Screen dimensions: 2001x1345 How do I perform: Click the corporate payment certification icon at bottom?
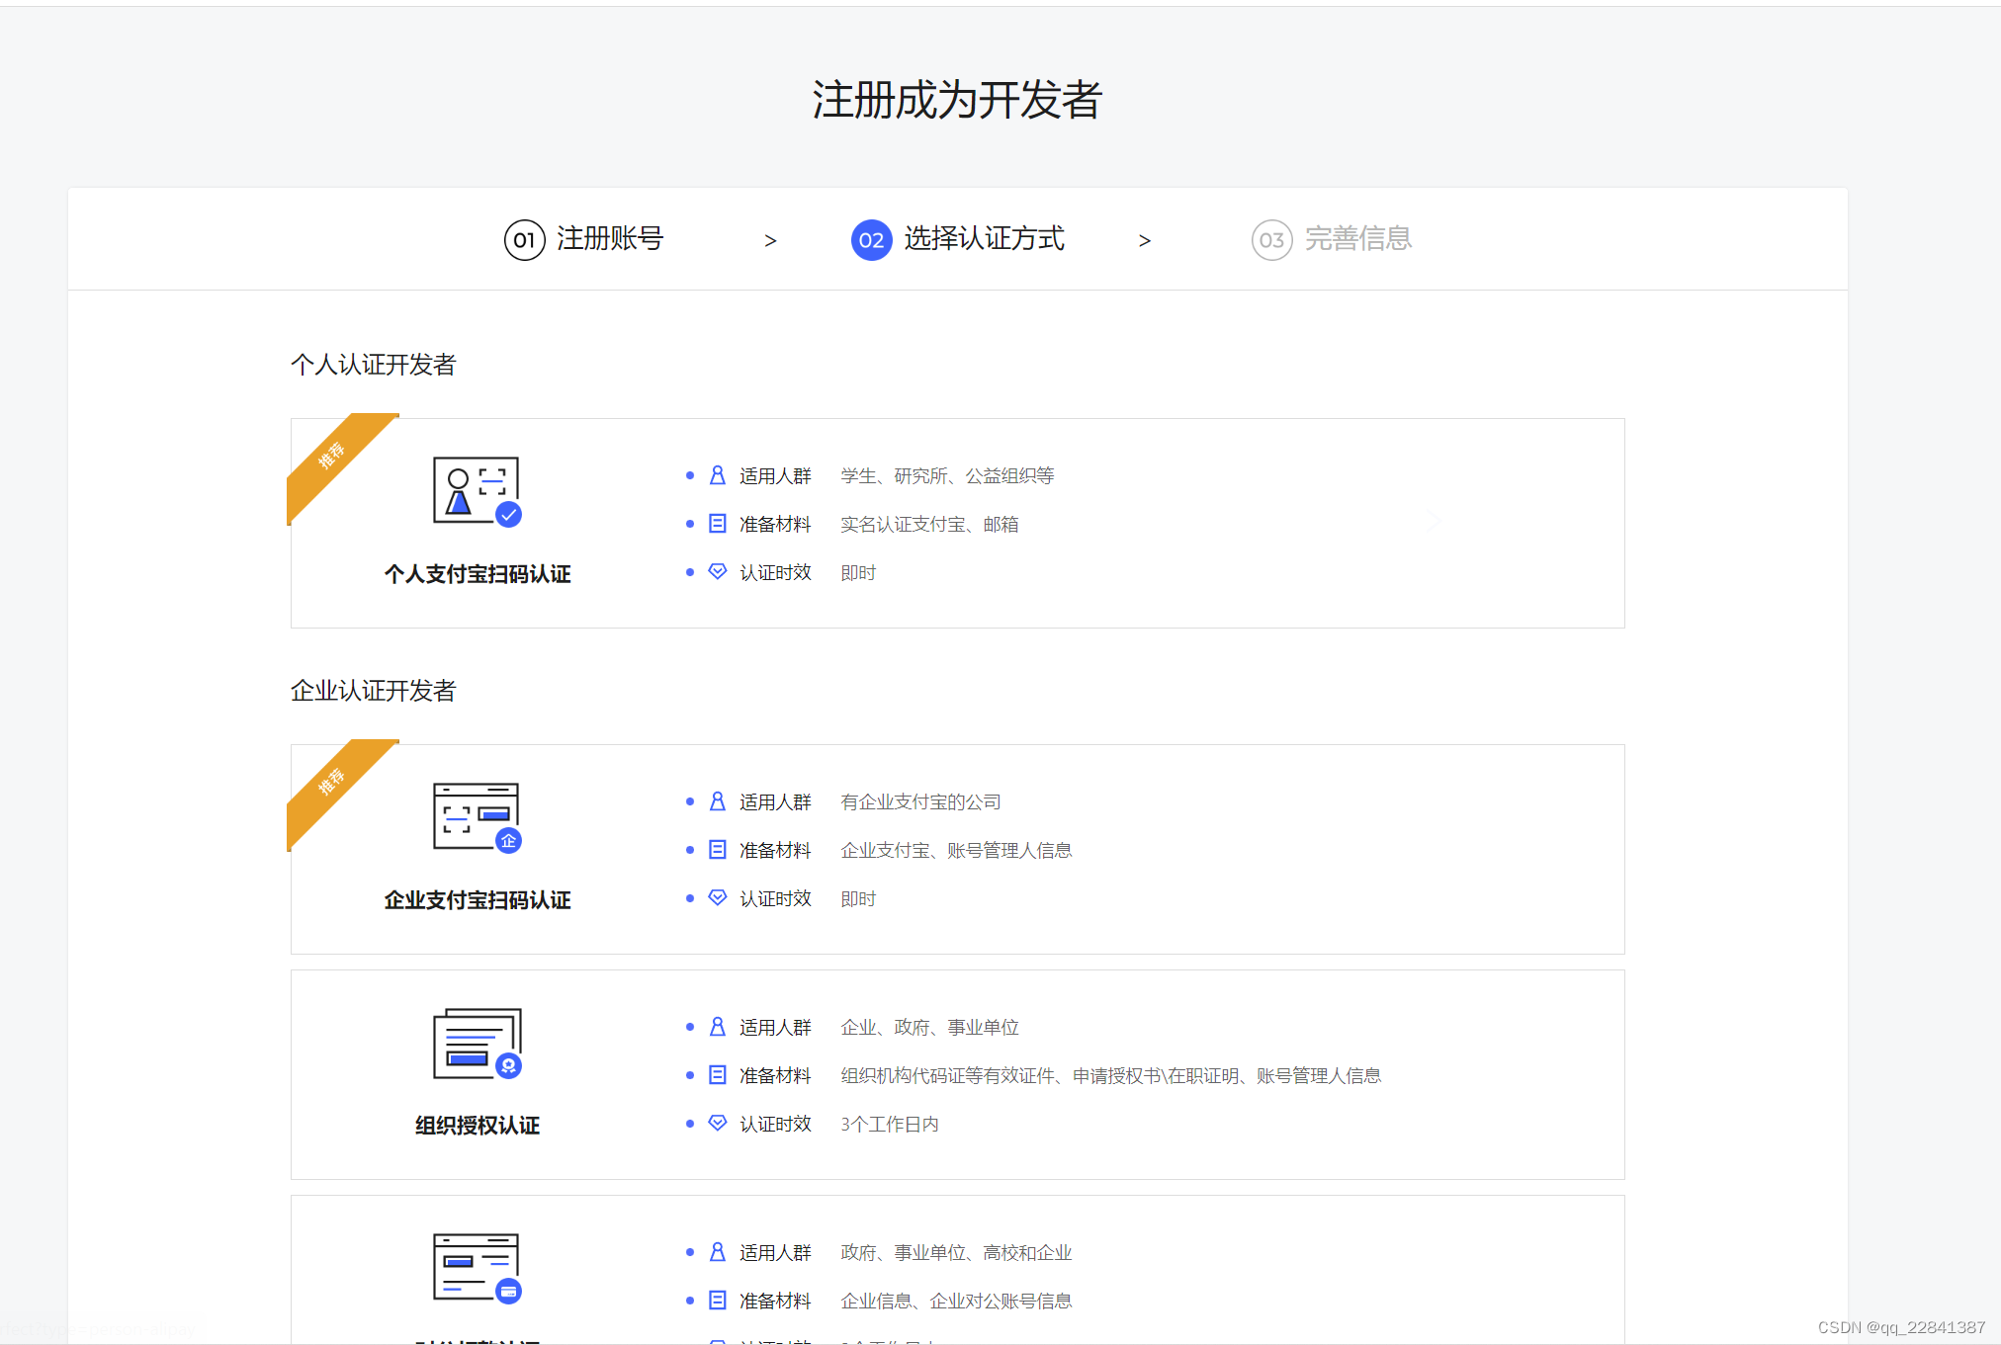tap(477, 1268)
